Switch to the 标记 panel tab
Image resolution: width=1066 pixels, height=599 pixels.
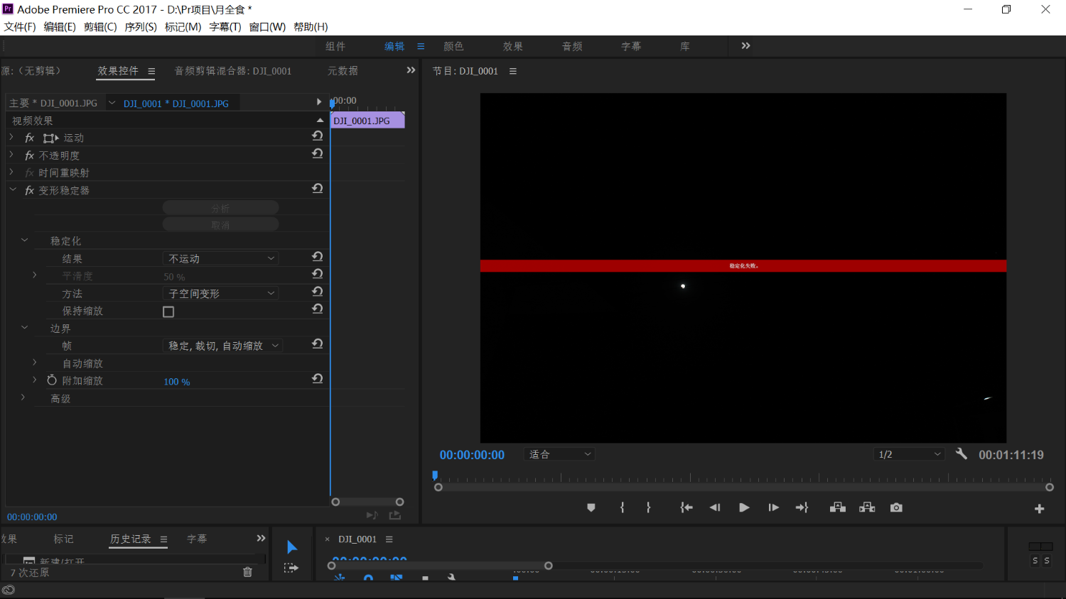(63, 539)
